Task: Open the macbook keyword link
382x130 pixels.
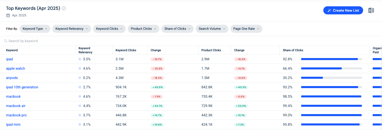Action: (13, 96)
